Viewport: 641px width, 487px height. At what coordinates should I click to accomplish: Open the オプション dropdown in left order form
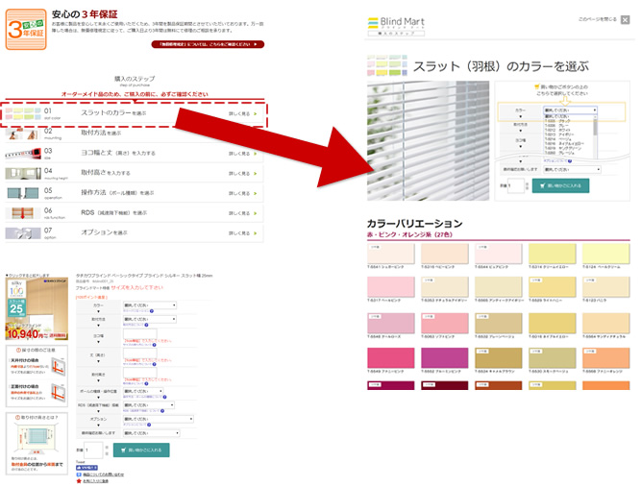click(159, 419)
